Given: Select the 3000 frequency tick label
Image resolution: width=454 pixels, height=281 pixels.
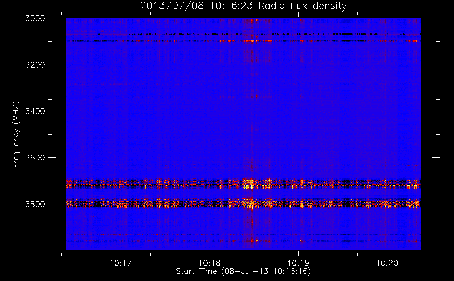Looking at the screenshot, I should (x=35, y=18).
